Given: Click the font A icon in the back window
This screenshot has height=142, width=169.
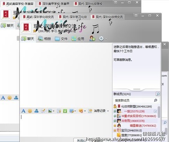Looking at the screenshot, I should point(3,98).
